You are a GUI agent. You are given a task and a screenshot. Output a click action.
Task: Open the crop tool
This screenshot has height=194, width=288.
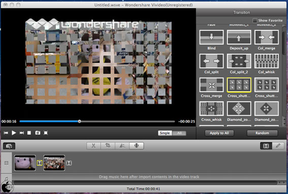(x=108, y=146)
